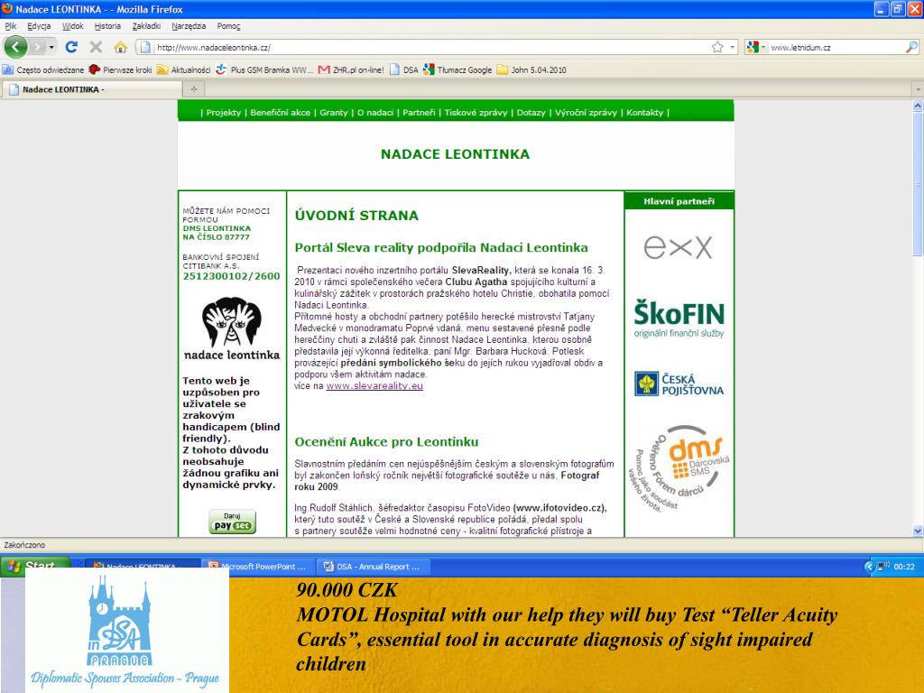924x693 pixels.
Task: Click the dms Dárcovská SMS logo
Action: pyautogui.click(x=679, y=468)
